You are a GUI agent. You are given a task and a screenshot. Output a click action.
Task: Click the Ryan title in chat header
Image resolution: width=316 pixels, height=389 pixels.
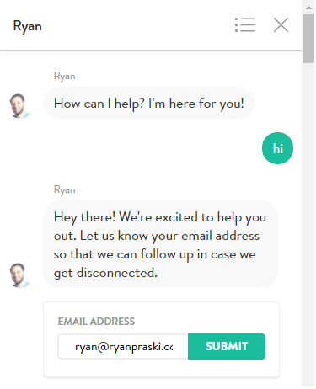(x=28, y=27)
